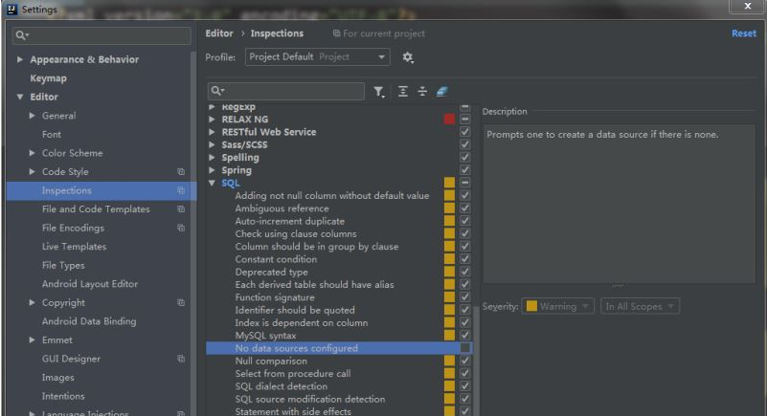The image size is (767, 416).
Task: Collapse the Editor settings section
Action: [19, 98]
